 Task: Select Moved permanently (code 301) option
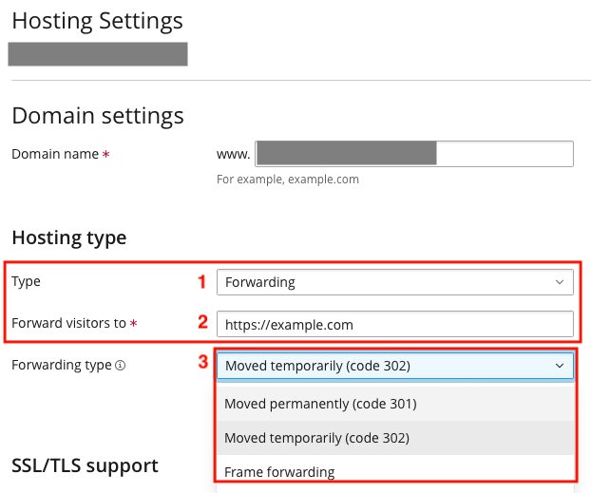click(320, 404)
